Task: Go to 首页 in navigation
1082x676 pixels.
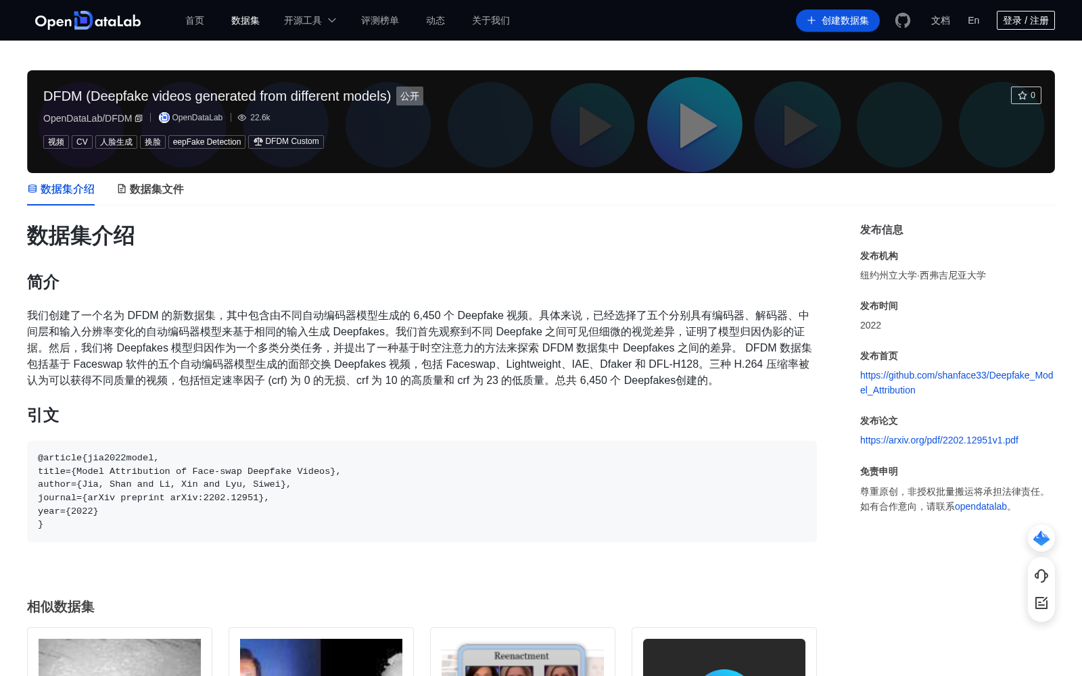Action: (x=195, y=20)
